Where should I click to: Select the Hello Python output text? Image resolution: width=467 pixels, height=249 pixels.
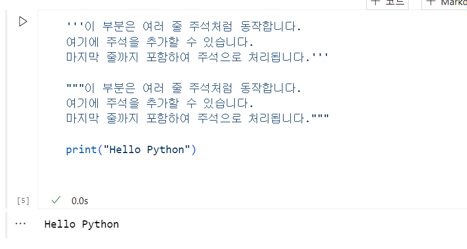coord(82,224)
